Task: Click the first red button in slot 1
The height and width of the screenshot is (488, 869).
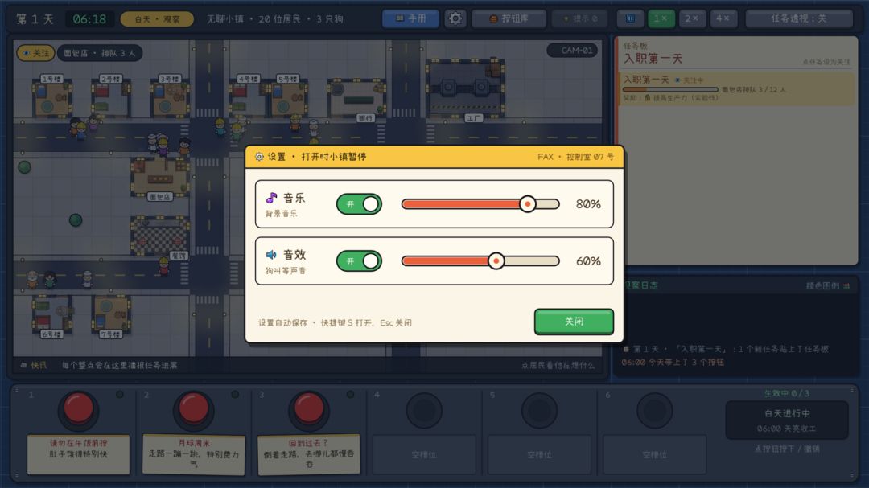Action: point(79,408)
